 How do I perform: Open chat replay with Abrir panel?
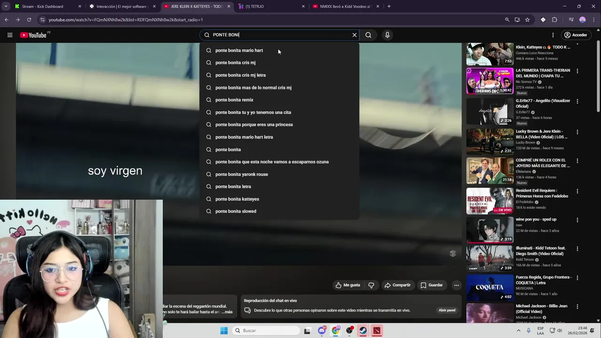447,310
